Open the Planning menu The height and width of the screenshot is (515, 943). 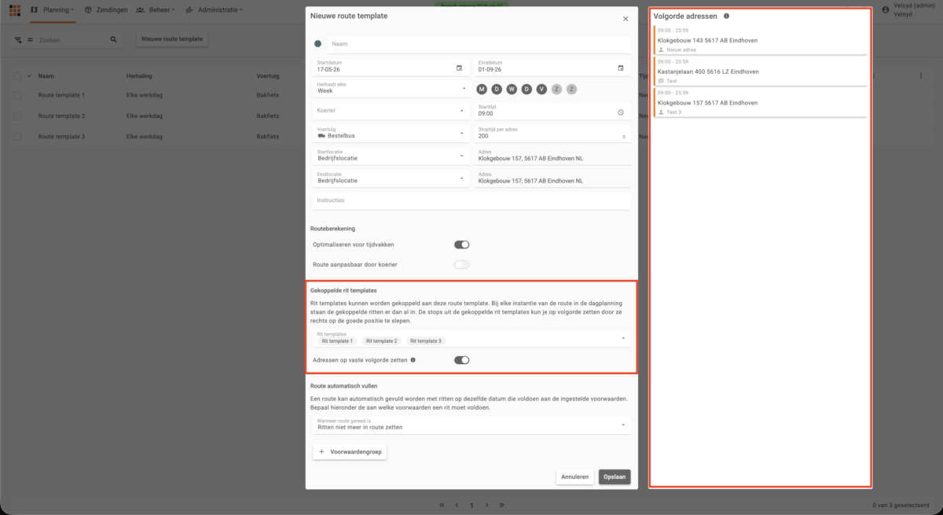(x=53, y=9)
